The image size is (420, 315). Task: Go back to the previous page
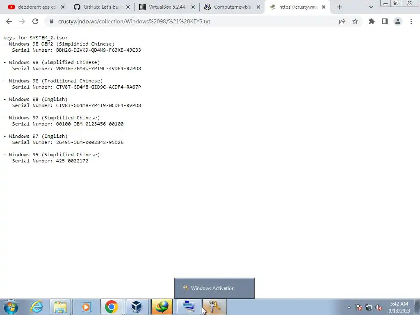click(9, 21)
